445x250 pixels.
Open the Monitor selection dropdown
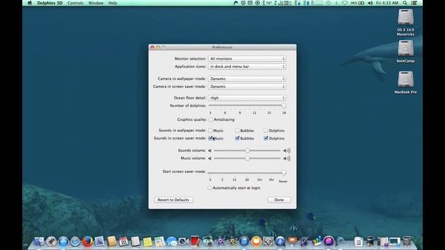[x=247, y=58]
